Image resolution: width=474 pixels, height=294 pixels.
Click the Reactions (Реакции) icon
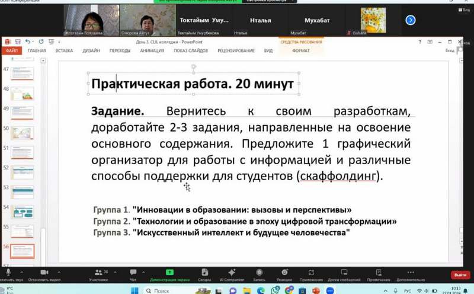click(284, 273)
